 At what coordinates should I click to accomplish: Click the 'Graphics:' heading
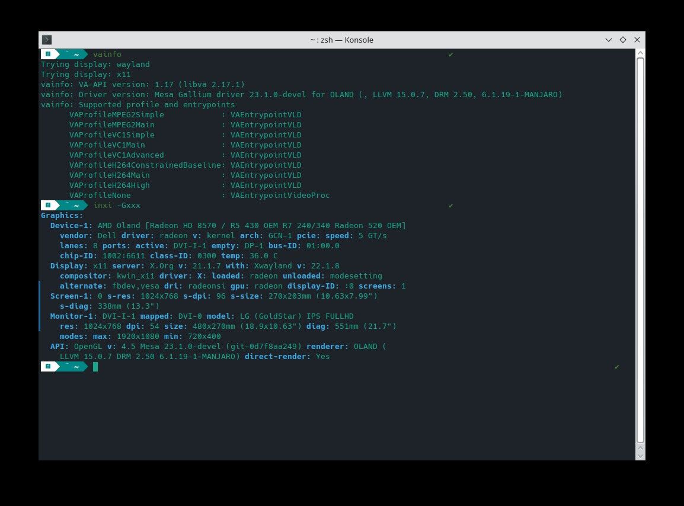(62, 215)
